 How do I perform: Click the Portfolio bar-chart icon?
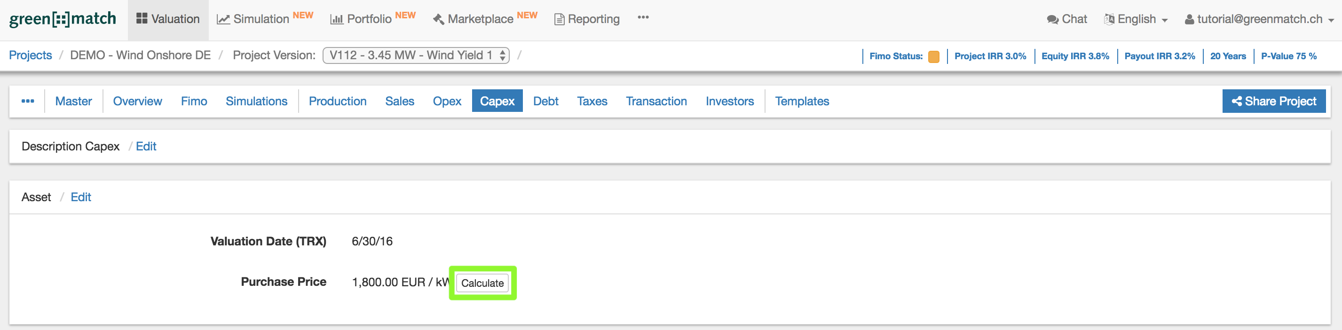pos(337,20)
